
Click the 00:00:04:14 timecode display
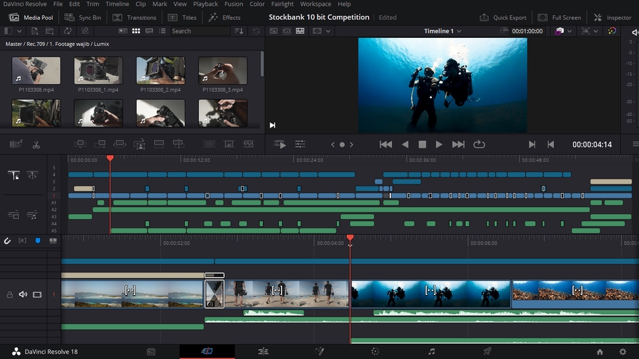coord(592,145)
